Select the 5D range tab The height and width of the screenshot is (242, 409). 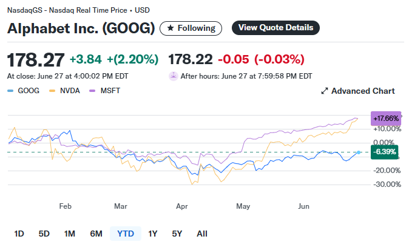click(x=44, y=234)
